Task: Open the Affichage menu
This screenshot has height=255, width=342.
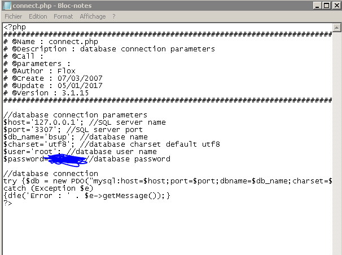Action: (x=93, y=16)
